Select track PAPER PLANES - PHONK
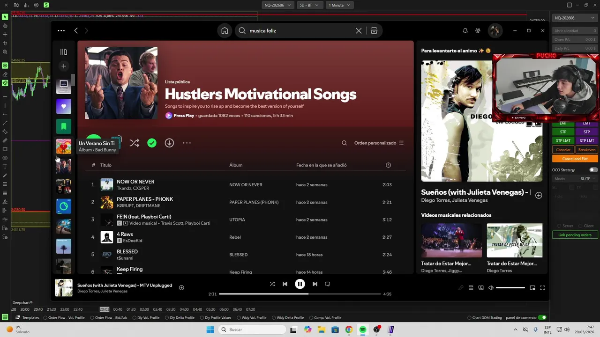The image size is (600, 337). (x=145, y=199)
